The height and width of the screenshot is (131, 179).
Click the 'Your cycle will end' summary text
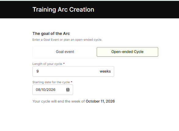(x=59, y=101)
